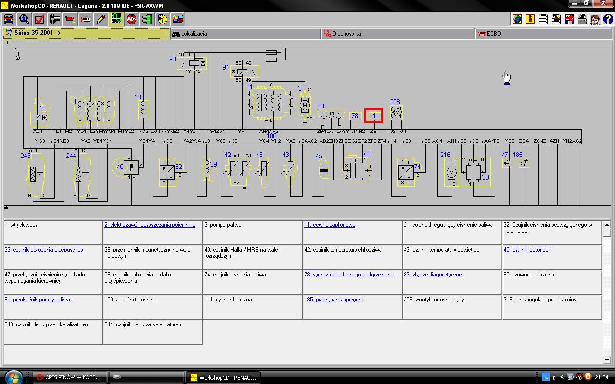
Task: Click relay 90 symbol in the diagram
Action: click(192, 63)
